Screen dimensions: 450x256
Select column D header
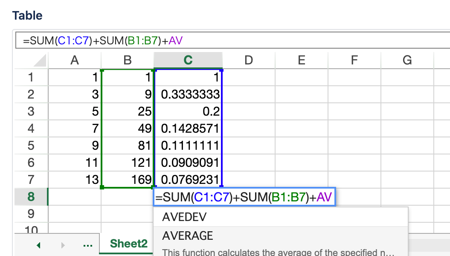pos(249,61)
